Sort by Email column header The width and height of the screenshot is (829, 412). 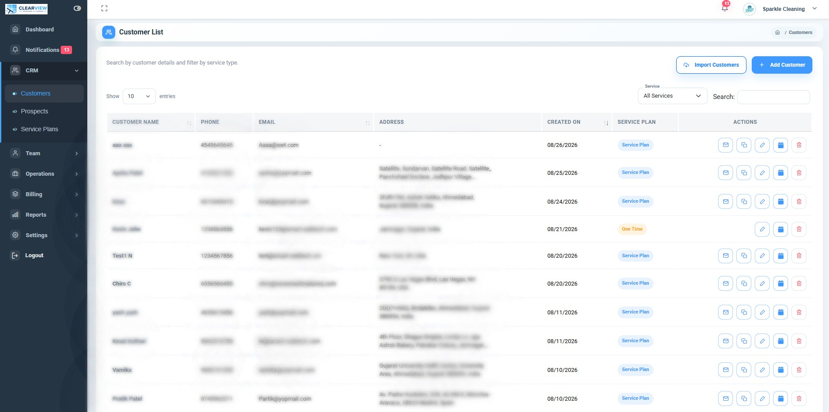(x=313, y=122)
